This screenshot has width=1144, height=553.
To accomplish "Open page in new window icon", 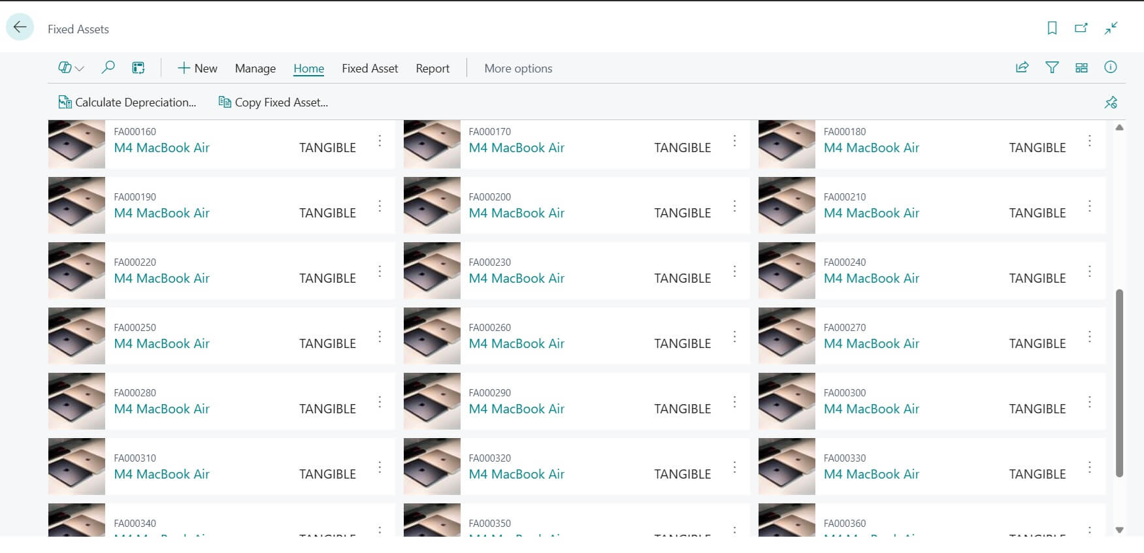I will pyautogui.click(x=1081, y=28).
